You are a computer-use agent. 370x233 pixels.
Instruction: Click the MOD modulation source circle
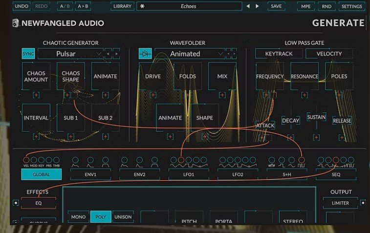tap(34, 160)
